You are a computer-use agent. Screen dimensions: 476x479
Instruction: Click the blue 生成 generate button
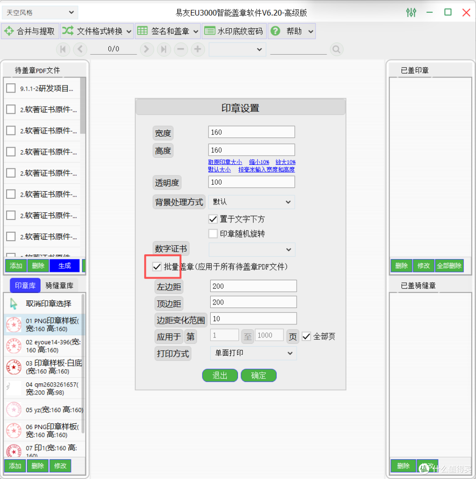[64, 265]
